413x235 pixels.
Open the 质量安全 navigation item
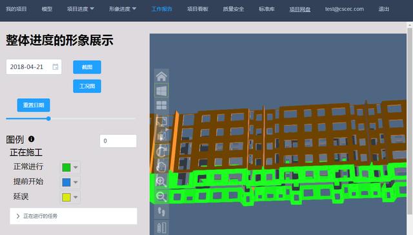point(234,9)
